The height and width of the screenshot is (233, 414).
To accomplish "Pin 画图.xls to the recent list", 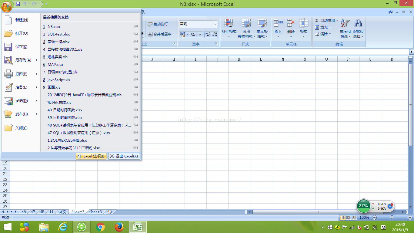I will coord(136,87).
